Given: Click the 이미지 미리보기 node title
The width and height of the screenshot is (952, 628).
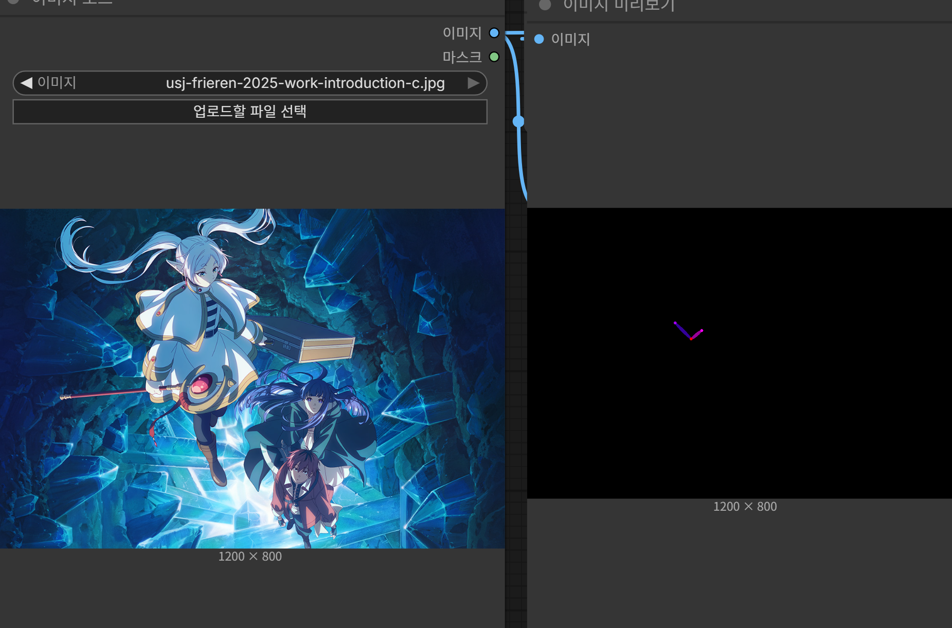Looking at the screenshot, I should 619,5.
